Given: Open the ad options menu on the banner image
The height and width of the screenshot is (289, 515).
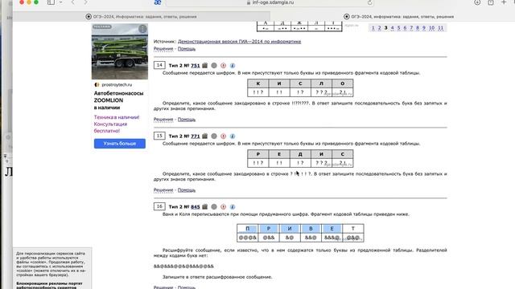Looking at the screenshot, I should coord(142,29).
